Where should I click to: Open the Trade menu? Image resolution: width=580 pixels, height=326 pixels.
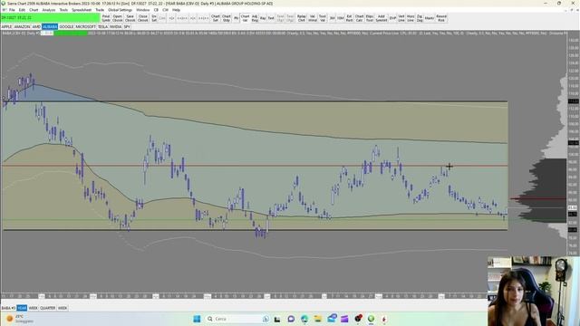click(x=100, y=10)
